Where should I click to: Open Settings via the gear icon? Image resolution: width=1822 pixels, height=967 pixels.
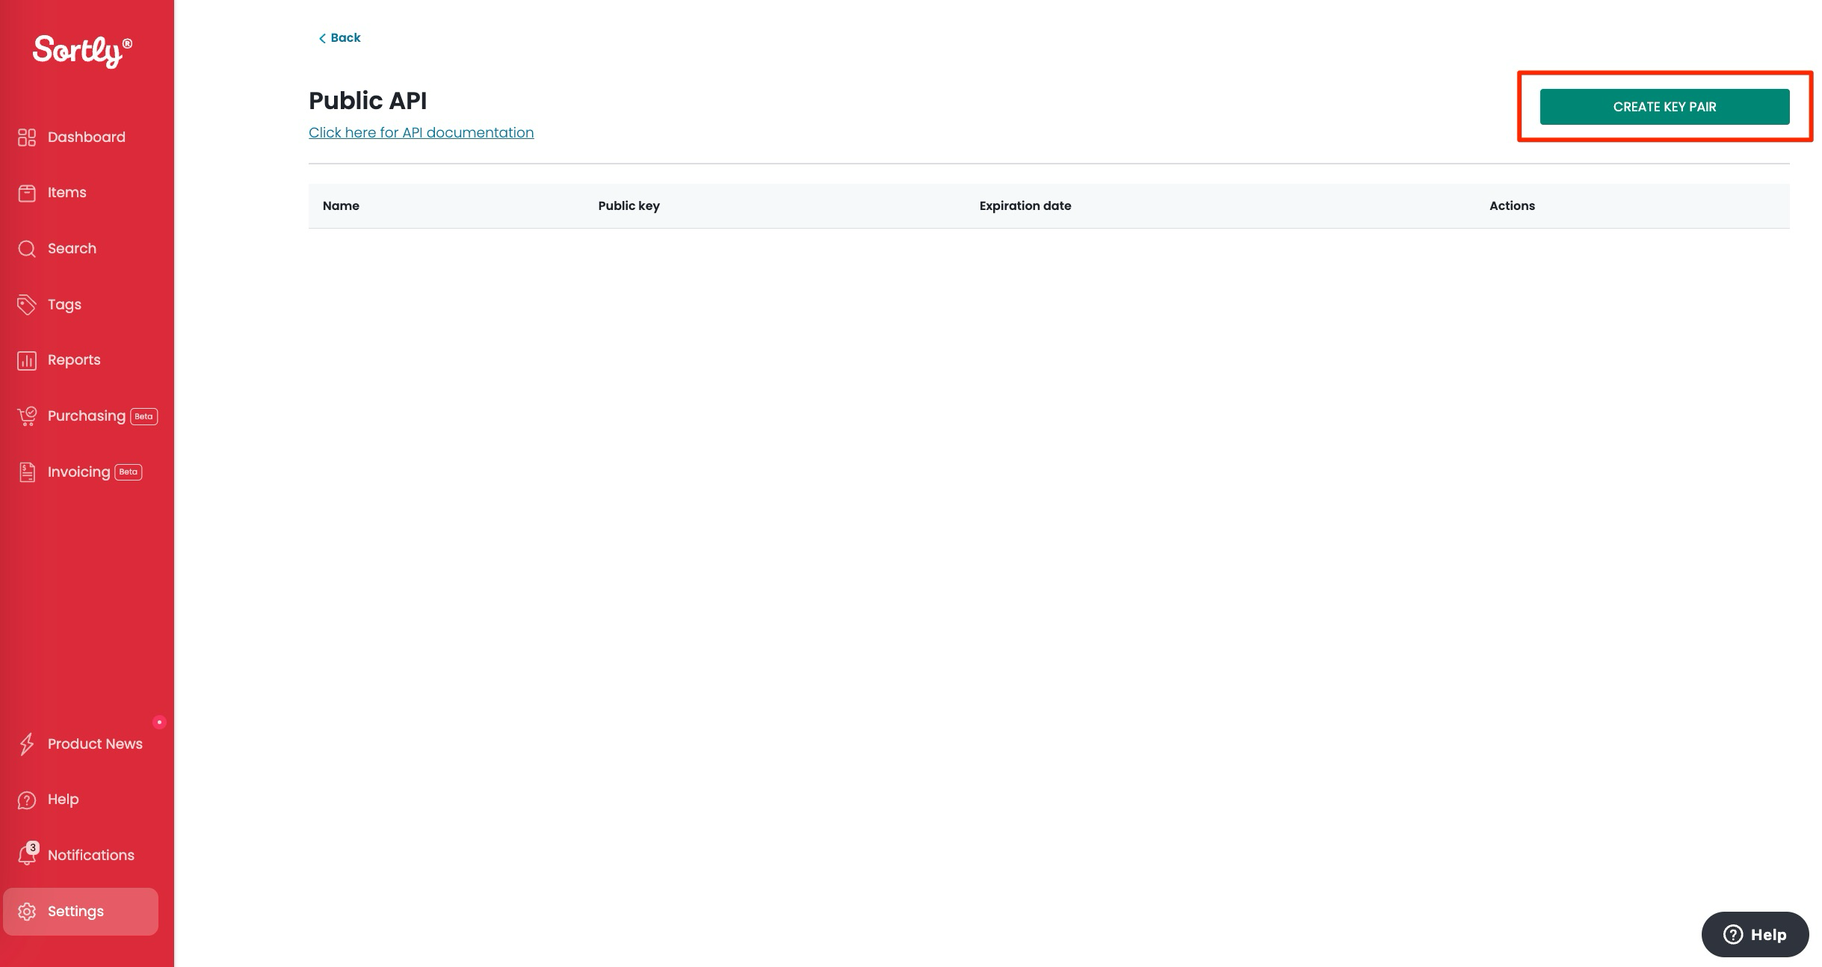(75, 911)
